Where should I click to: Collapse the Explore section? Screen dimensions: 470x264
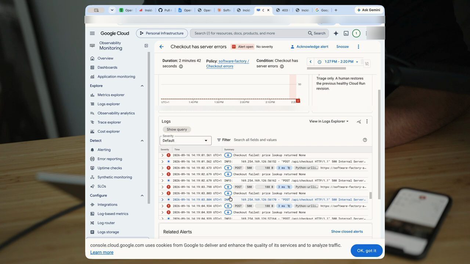[142, 86]
